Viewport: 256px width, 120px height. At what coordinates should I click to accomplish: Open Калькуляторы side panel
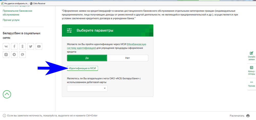[x=251, y=70]
